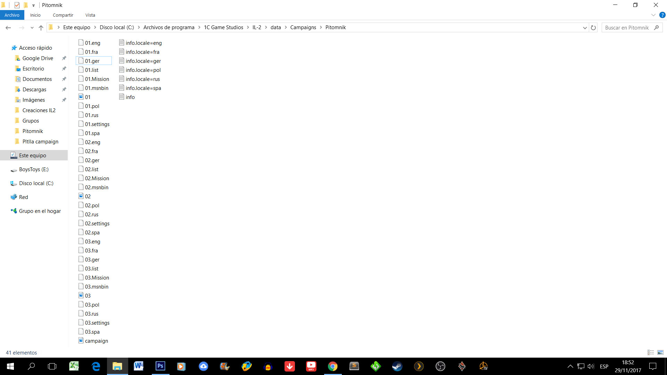Open Google Chrome from the taskbar
The image size is (667, 375).
(332, 366)
